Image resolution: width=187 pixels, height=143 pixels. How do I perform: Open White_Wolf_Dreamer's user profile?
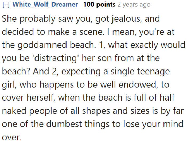(45, 5)
